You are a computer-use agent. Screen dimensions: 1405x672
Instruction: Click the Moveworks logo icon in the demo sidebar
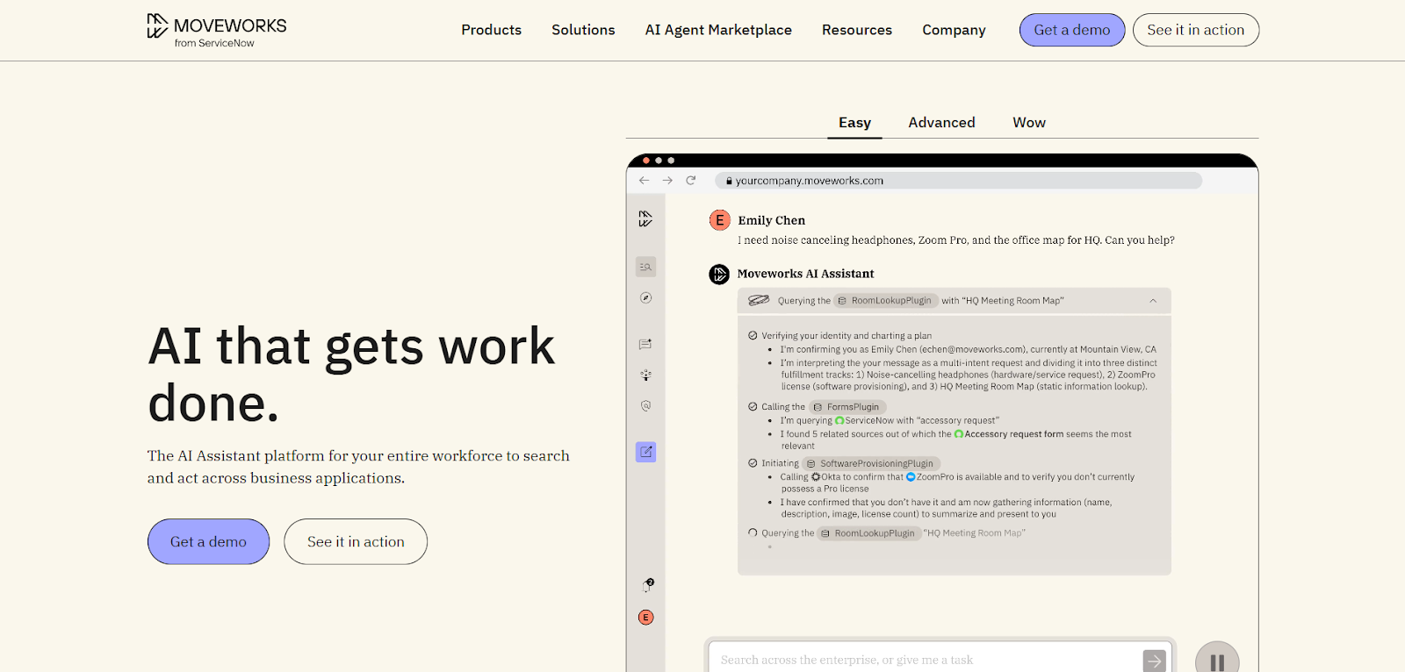click(x=645, y=218)
